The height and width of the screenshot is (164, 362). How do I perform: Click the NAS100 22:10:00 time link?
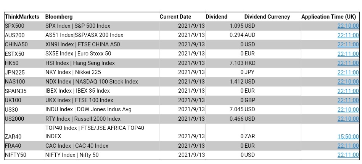[x=348, y=82]
